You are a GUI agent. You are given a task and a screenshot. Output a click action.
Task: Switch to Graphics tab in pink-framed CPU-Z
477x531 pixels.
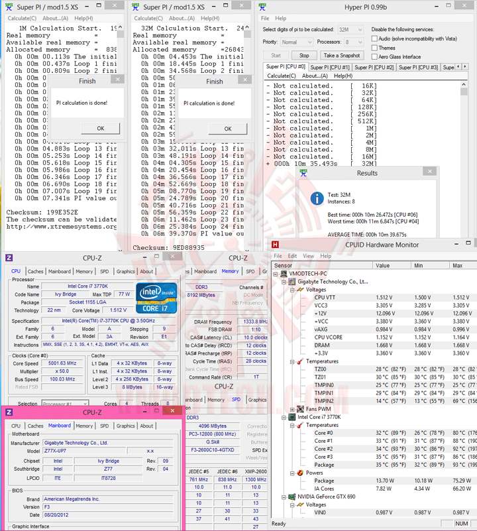coord(125,426)
